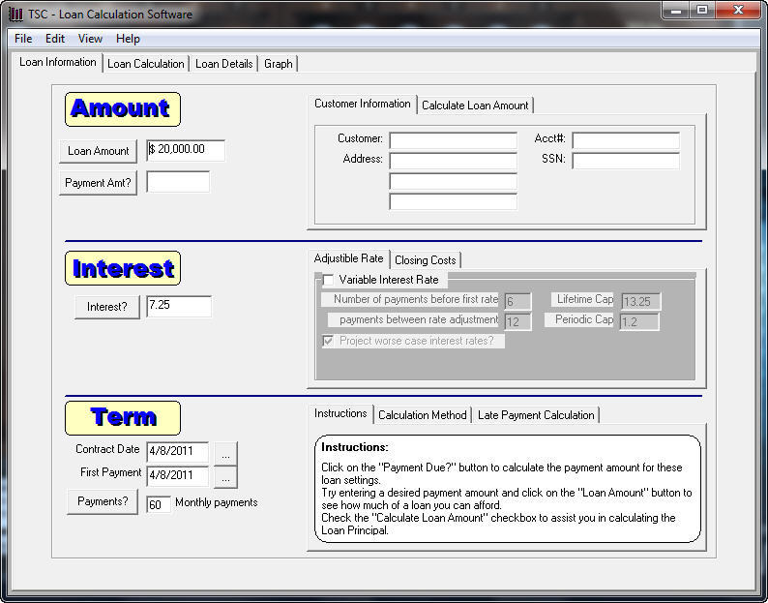Click the Instructions: heading text
Viewport: 768px width, 603px height.
click(x=355, y=447)
